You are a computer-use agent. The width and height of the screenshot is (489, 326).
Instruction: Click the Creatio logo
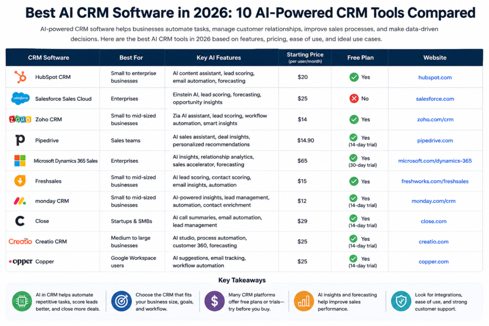[x=20, y=242]
